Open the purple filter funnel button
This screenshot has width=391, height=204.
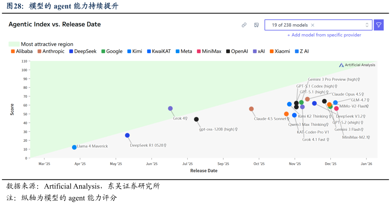tap(378, 25)
